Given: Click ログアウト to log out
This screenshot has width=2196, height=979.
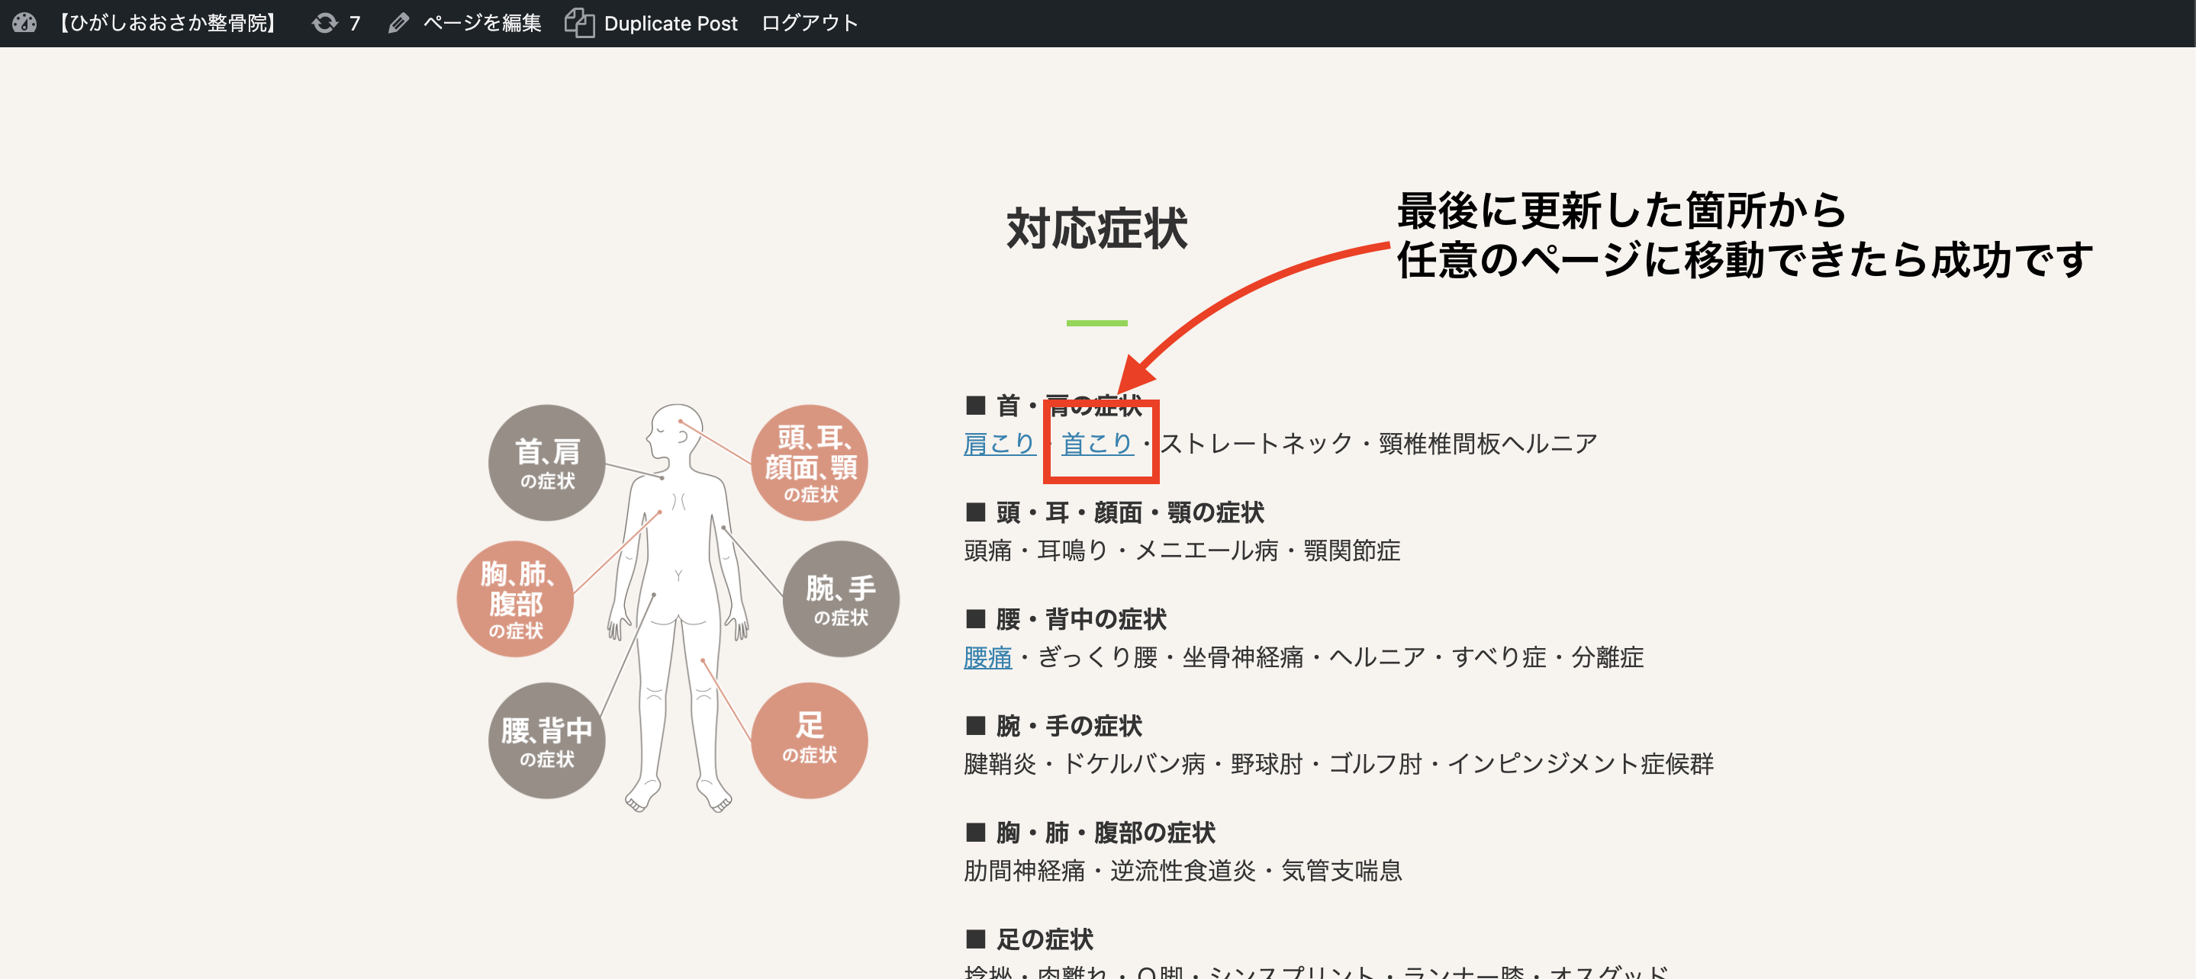Looking at the screenshot, I should tap(809, 23).
